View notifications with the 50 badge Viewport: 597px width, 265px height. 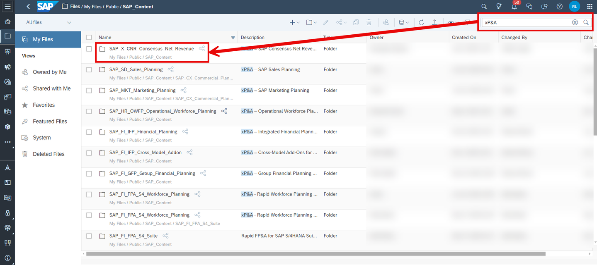pyautogui.click(x=514, y=6)
